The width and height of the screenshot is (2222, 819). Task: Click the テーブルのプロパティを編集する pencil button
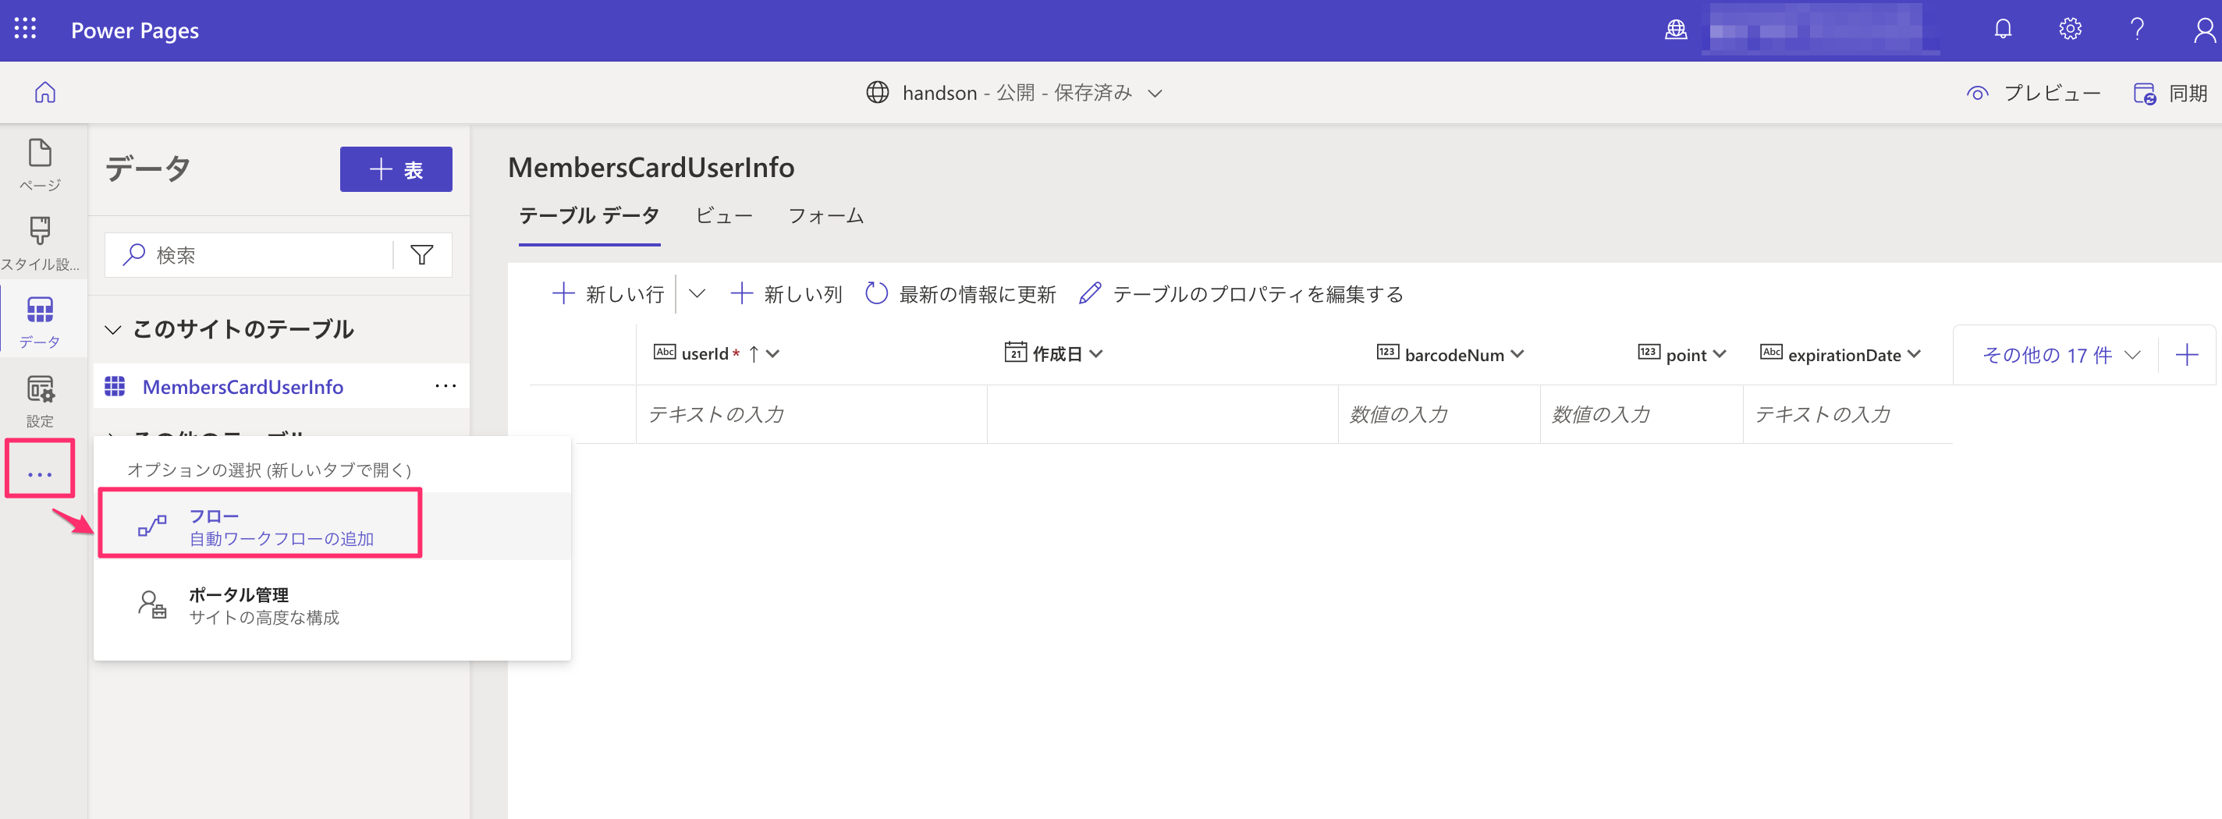tap(1241, 294)
